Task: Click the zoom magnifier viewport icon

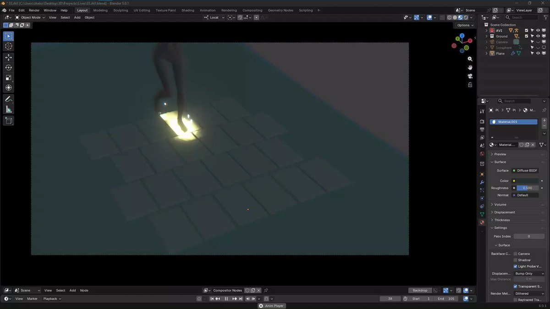Action: (470, 59)
